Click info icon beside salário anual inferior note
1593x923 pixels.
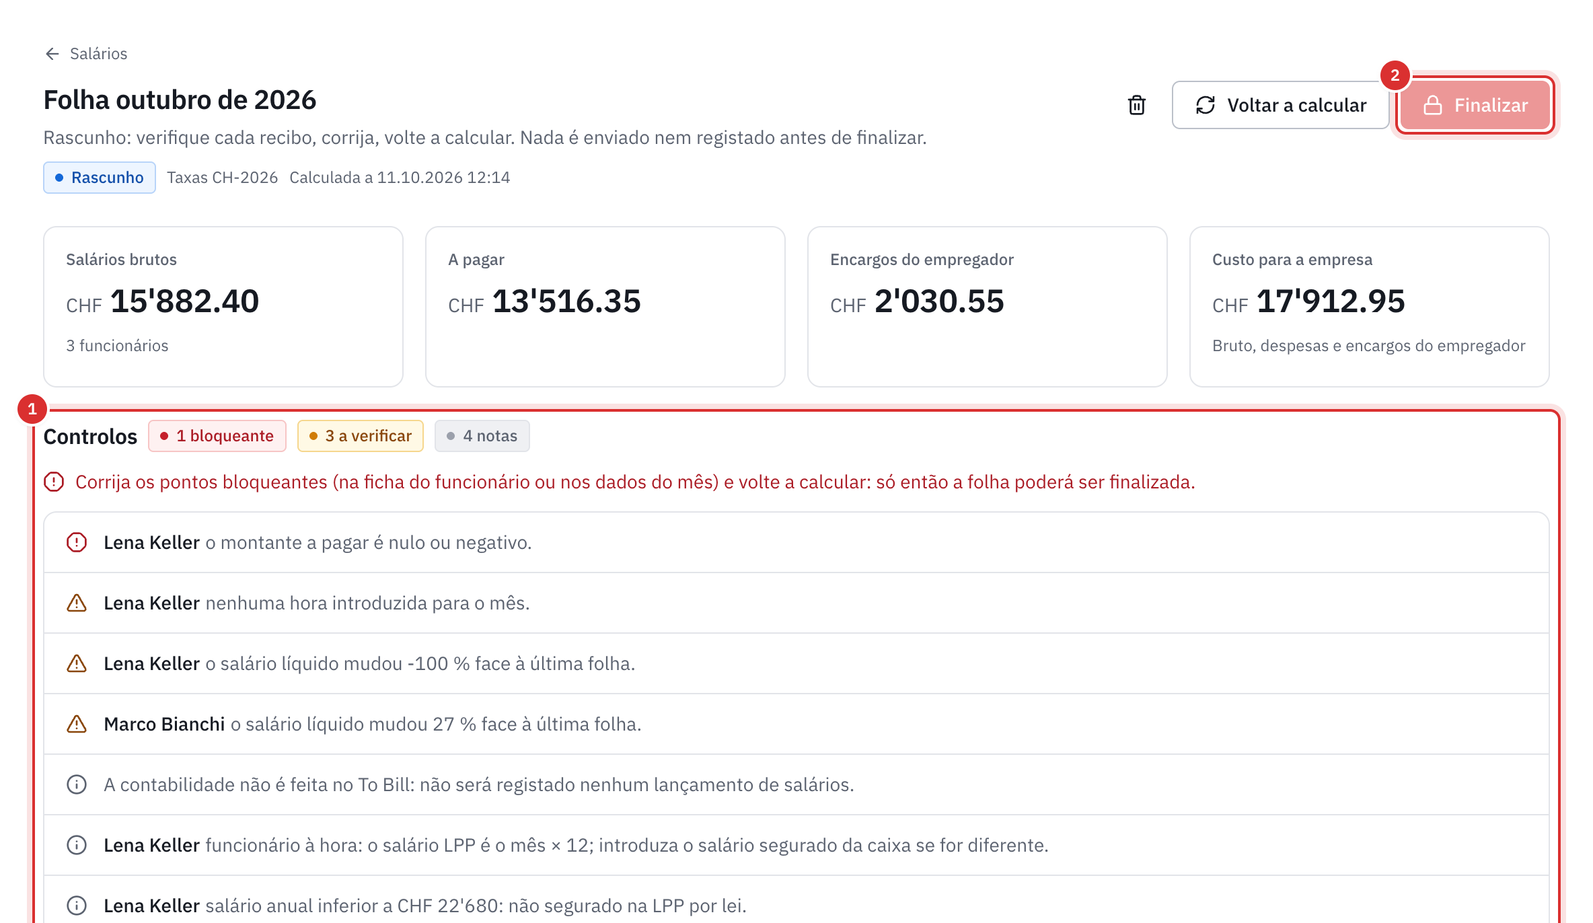coord(77,906)
